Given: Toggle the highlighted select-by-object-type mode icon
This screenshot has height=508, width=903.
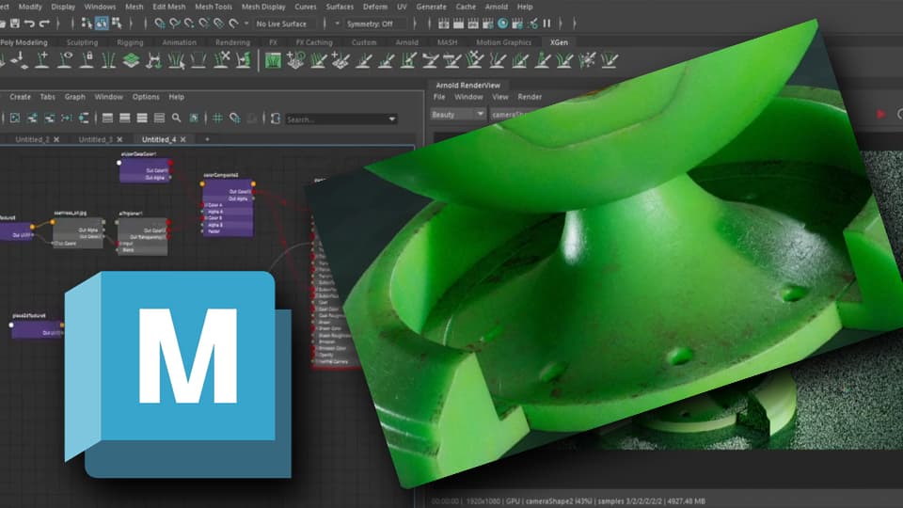Looking at the screenshot, I should 102,24.
